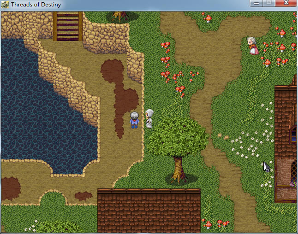The height and width of the screenshot is (234, 298).
Task: Maximize the game window
Action: click(x=269, y=4)
